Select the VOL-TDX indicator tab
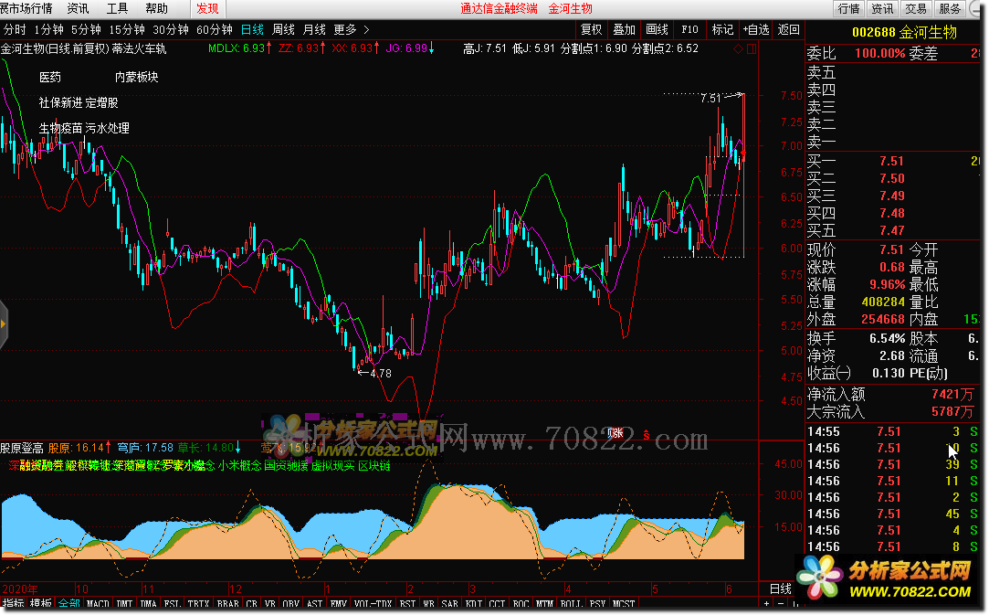This screenshot has width=989, height=615. (373, 604)
